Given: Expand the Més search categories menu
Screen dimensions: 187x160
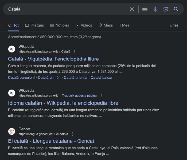Looking at the screenshot, I should 124,25.
